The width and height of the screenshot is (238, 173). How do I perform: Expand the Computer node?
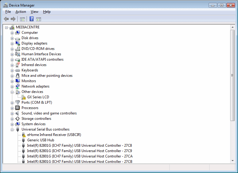[x=12, y=33]
